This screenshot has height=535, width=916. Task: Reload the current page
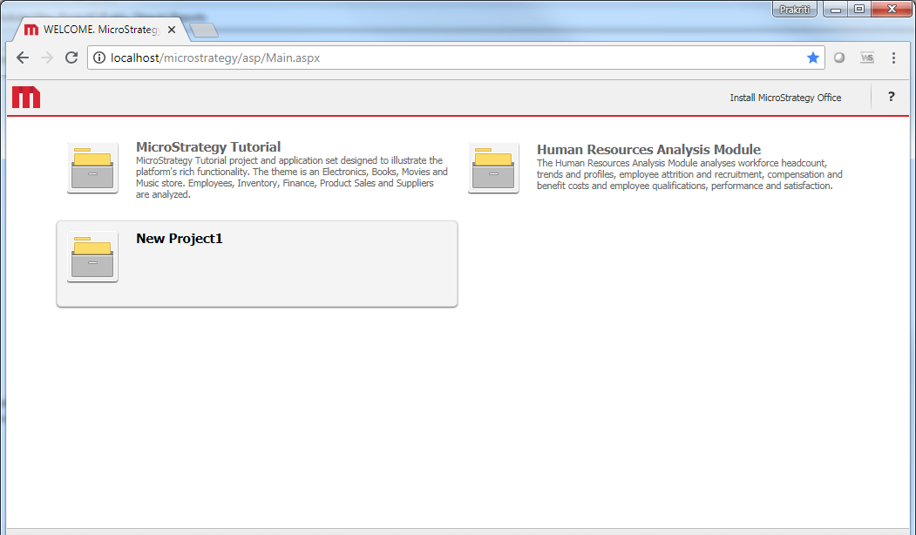pyautogui.click(x=71, y=58)
